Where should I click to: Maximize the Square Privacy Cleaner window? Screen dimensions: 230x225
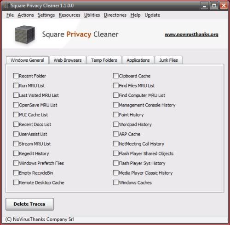point(214,6)
